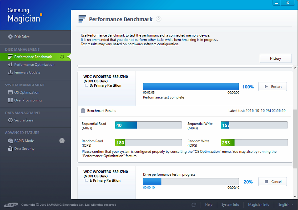Restart the D: partition benchmark
The height and width of the screenshot is (210, 298).
pyautogui.click(x=272, y=87)
